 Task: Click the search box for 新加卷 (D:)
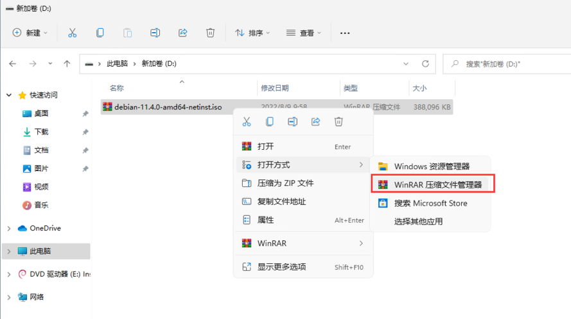[x=508, y=64]
